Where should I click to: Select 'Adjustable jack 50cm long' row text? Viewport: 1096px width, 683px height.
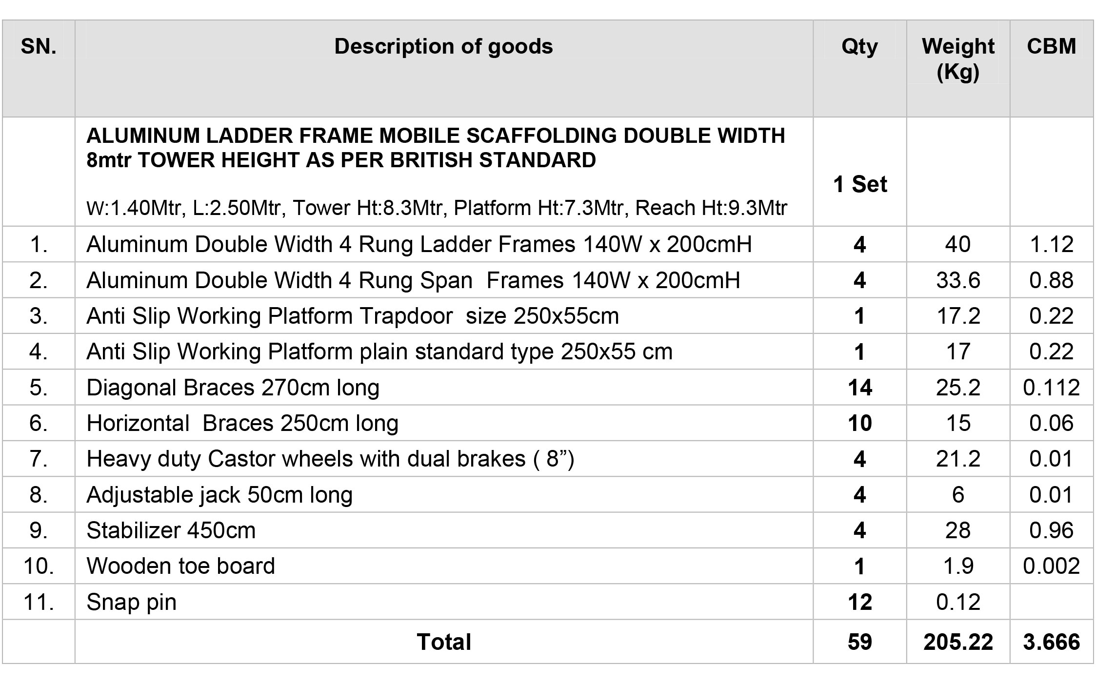219,495
